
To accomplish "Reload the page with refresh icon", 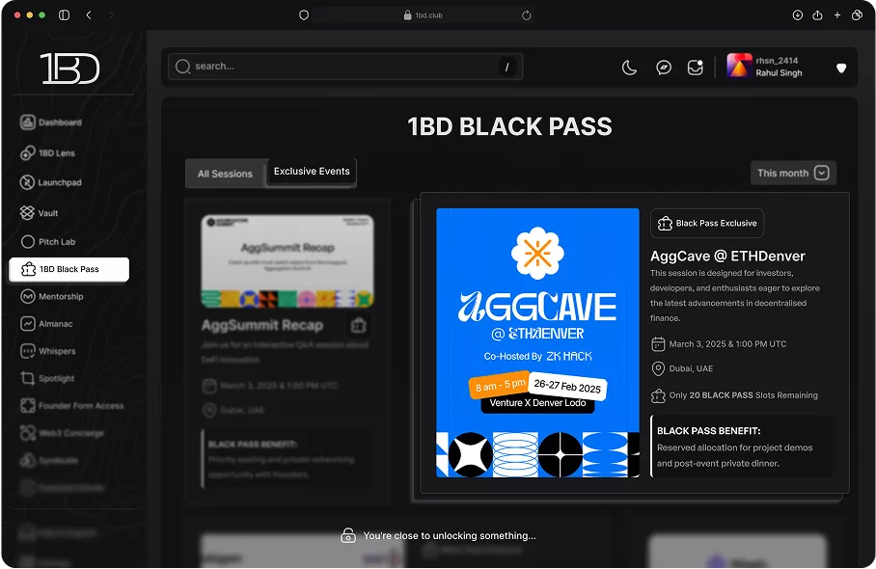I will (526, 15).
